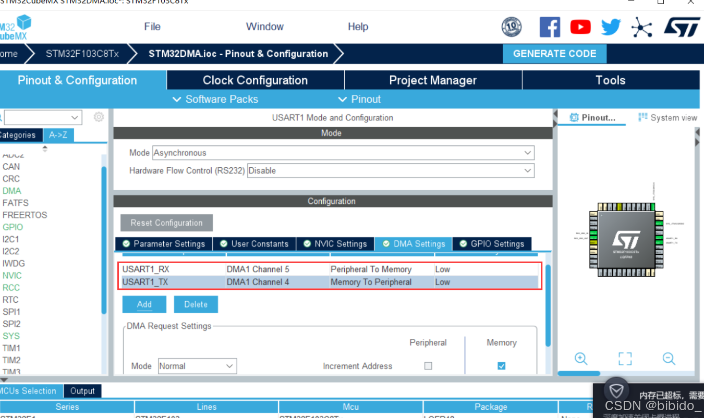Select GPIO in the peripheral list
This screenshot has width=704, height=418.
click(x=13, y=227)
